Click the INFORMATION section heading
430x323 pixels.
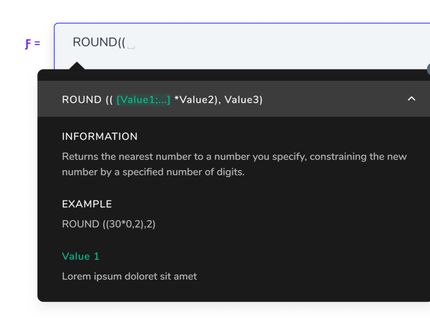(99, 136)
